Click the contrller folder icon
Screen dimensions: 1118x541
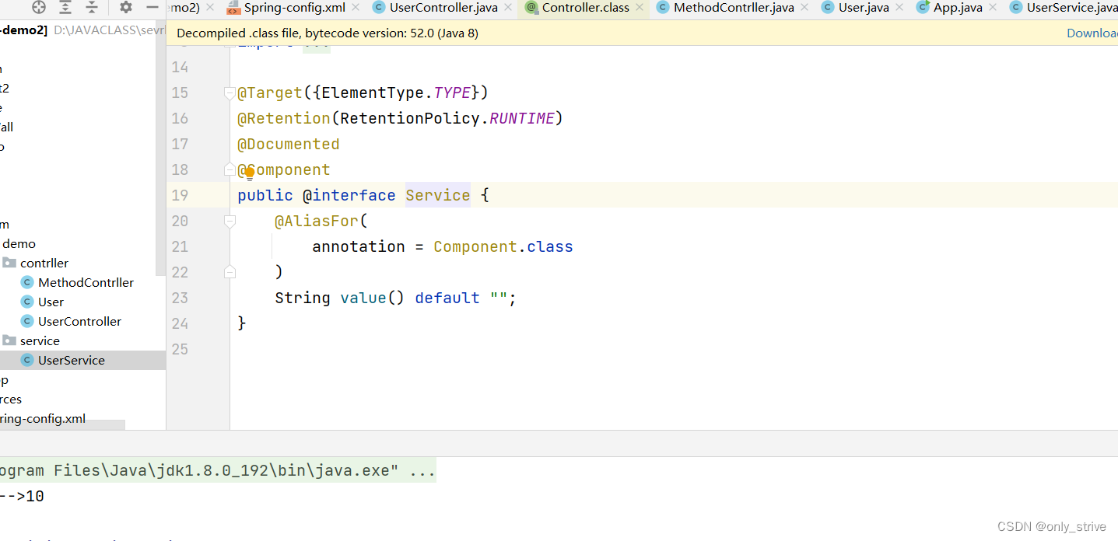[9, 263]
